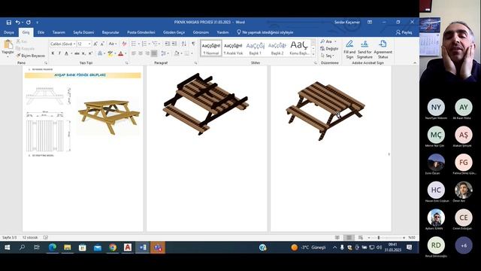Increase font size with the grow font icon
This screenshot has height=271, width=481.
point(95,44)
